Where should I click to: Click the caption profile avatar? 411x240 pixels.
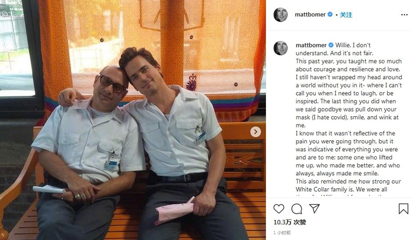tap(281, 48)
